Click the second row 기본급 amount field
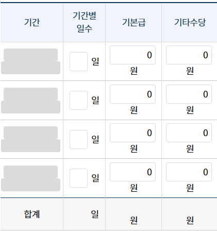 pyautogui.click(x=132, y=94)
